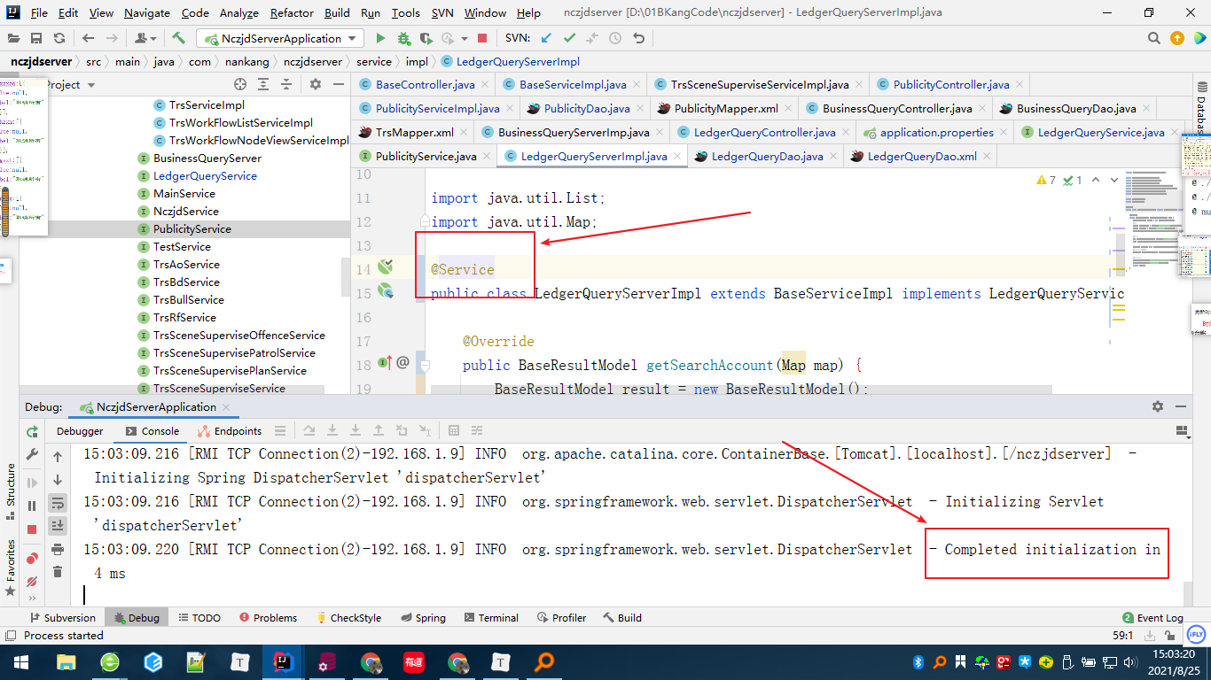
Task: Click the Save All floppy disk icon
Action: 36,38
